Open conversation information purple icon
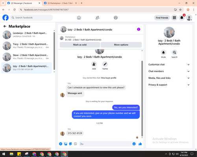The image size is (197, 157). click(139, 29)
